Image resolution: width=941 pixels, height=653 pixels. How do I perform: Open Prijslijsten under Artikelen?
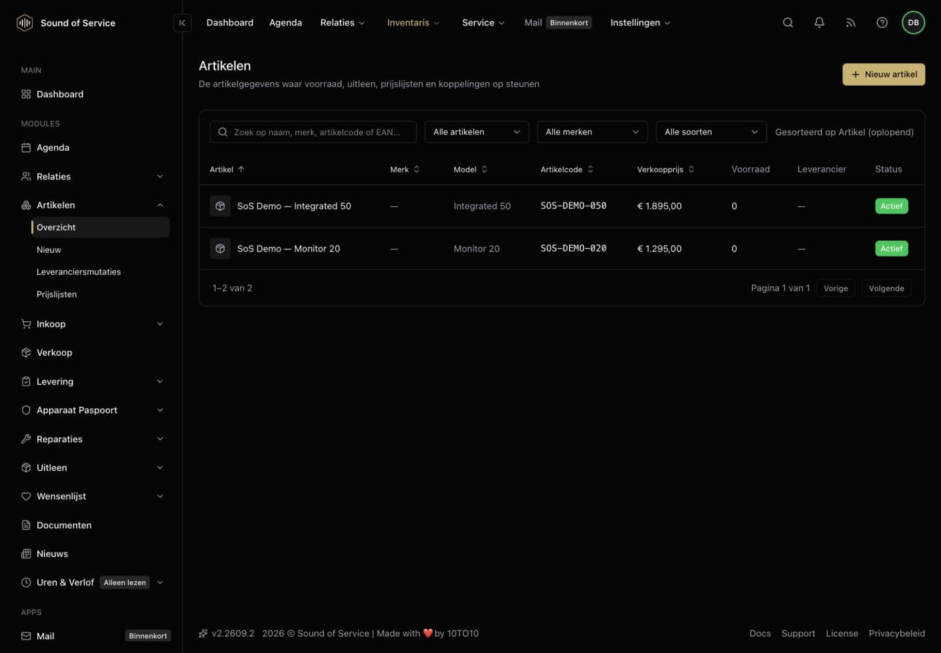coord(57,295)
